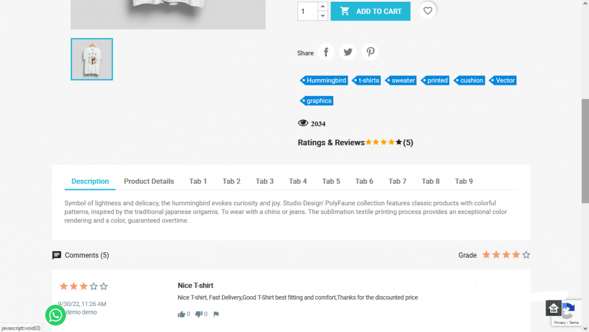589x332 pixels.
Task: Click the Ratings & Reviews star rating
Action: tap(383, 142)
